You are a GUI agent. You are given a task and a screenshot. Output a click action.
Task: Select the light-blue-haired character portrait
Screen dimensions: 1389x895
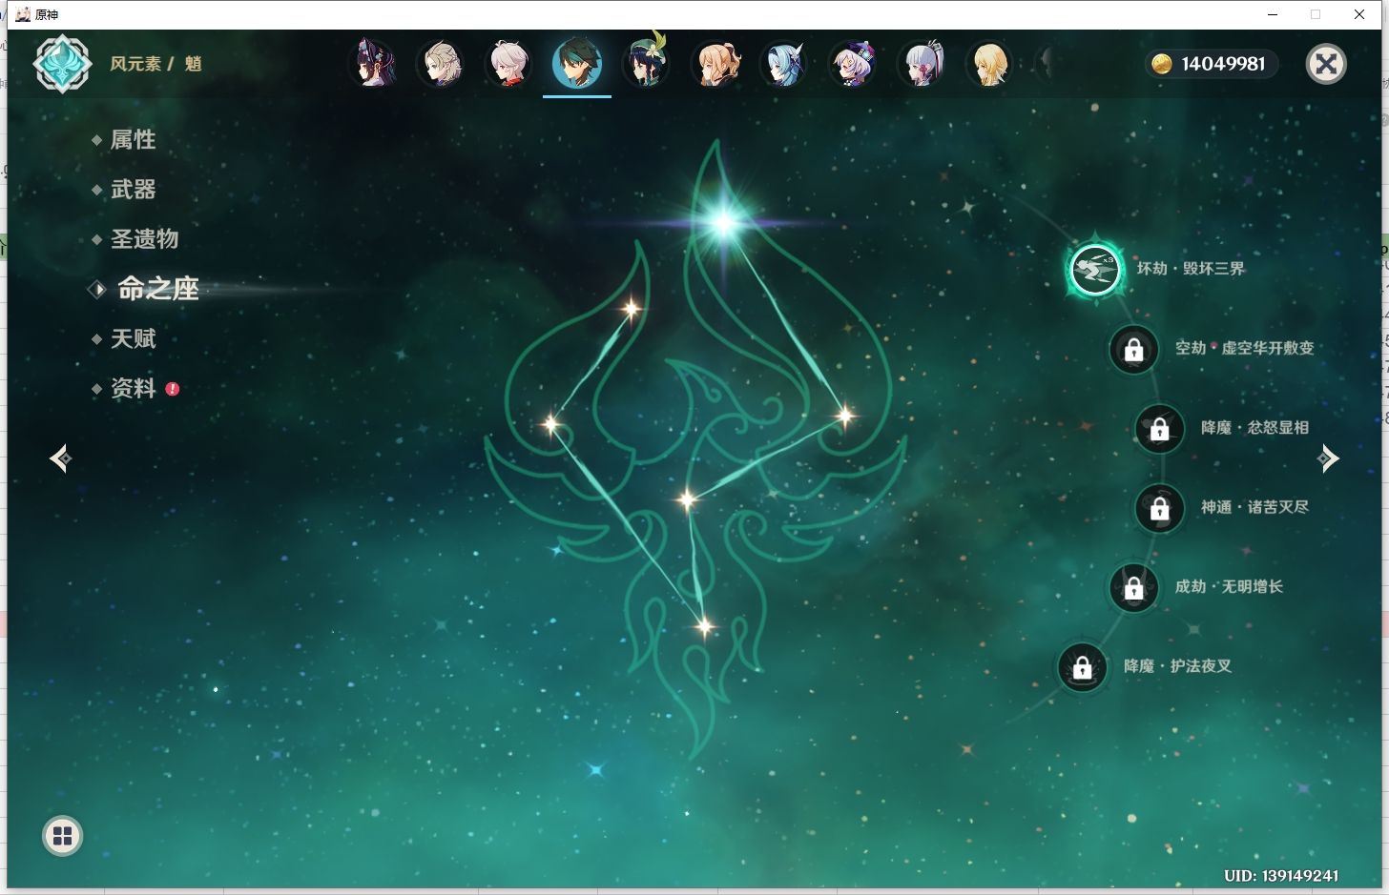pyautogui.click(x=784, y=64)
